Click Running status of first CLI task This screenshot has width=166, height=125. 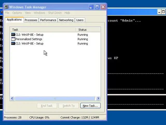point(83,35)
